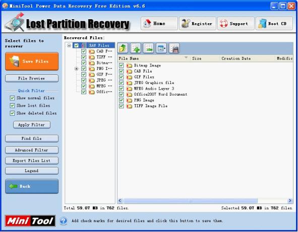Click the MiniTool logo at bottom left
298x232 pixels.
[x=30, y=221]
